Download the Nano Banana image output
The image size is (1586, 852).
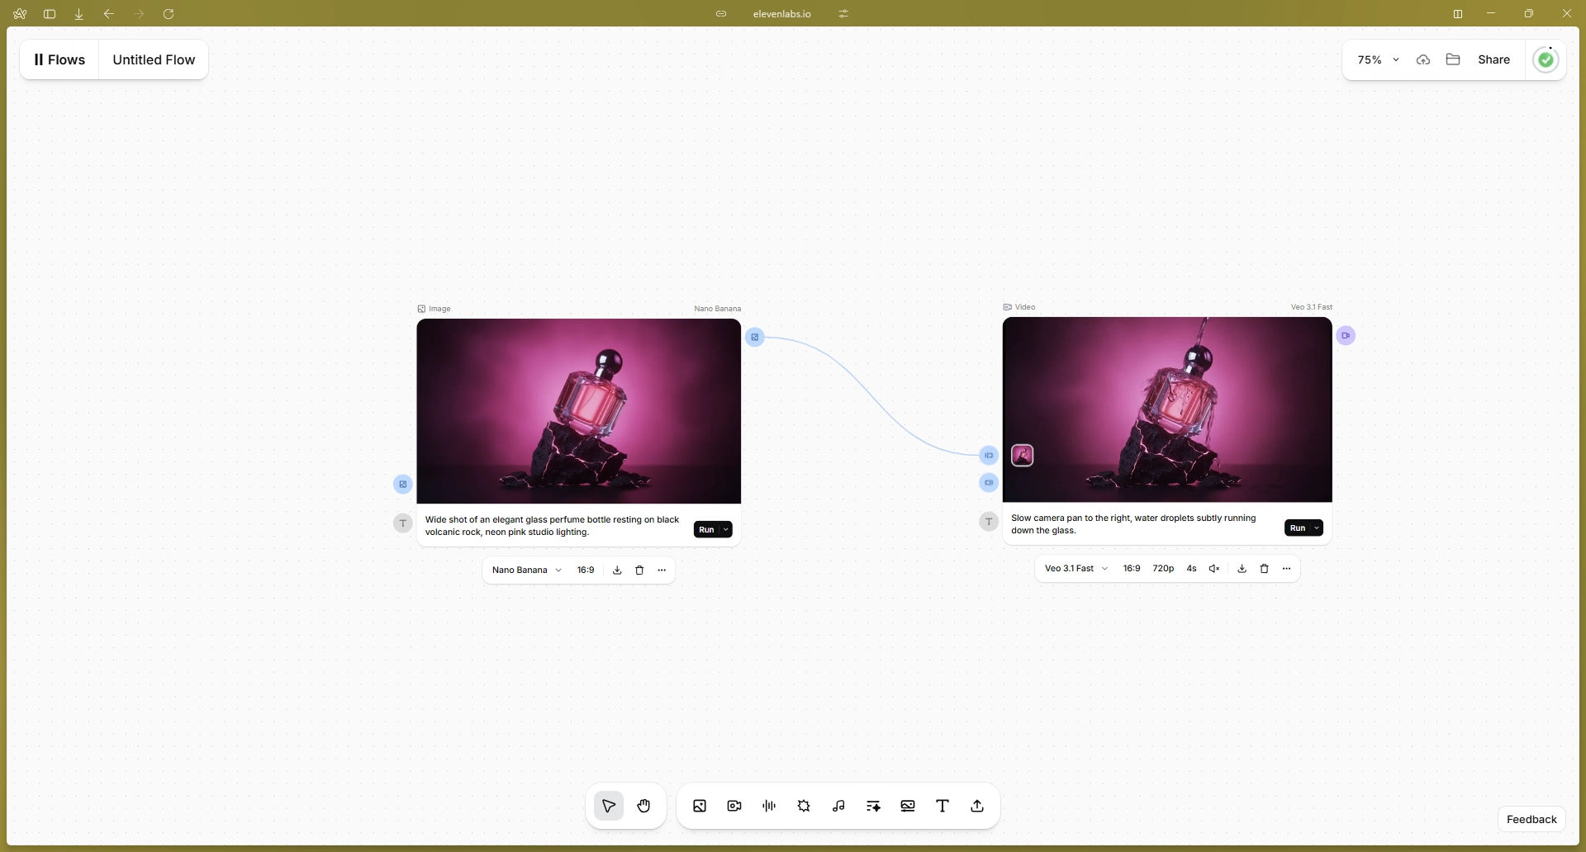click(617, 570)
